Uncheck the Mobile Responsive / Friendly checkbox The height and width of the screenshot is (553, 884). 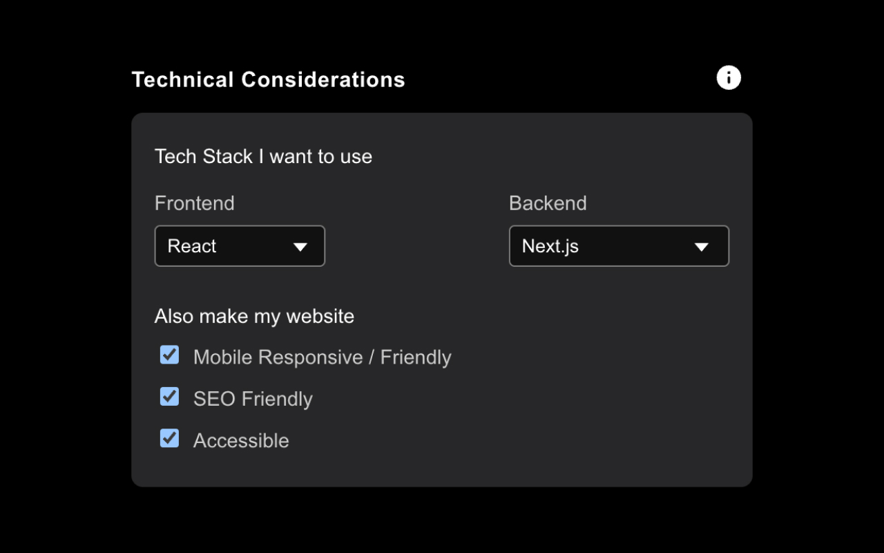[x=169, y=355]
